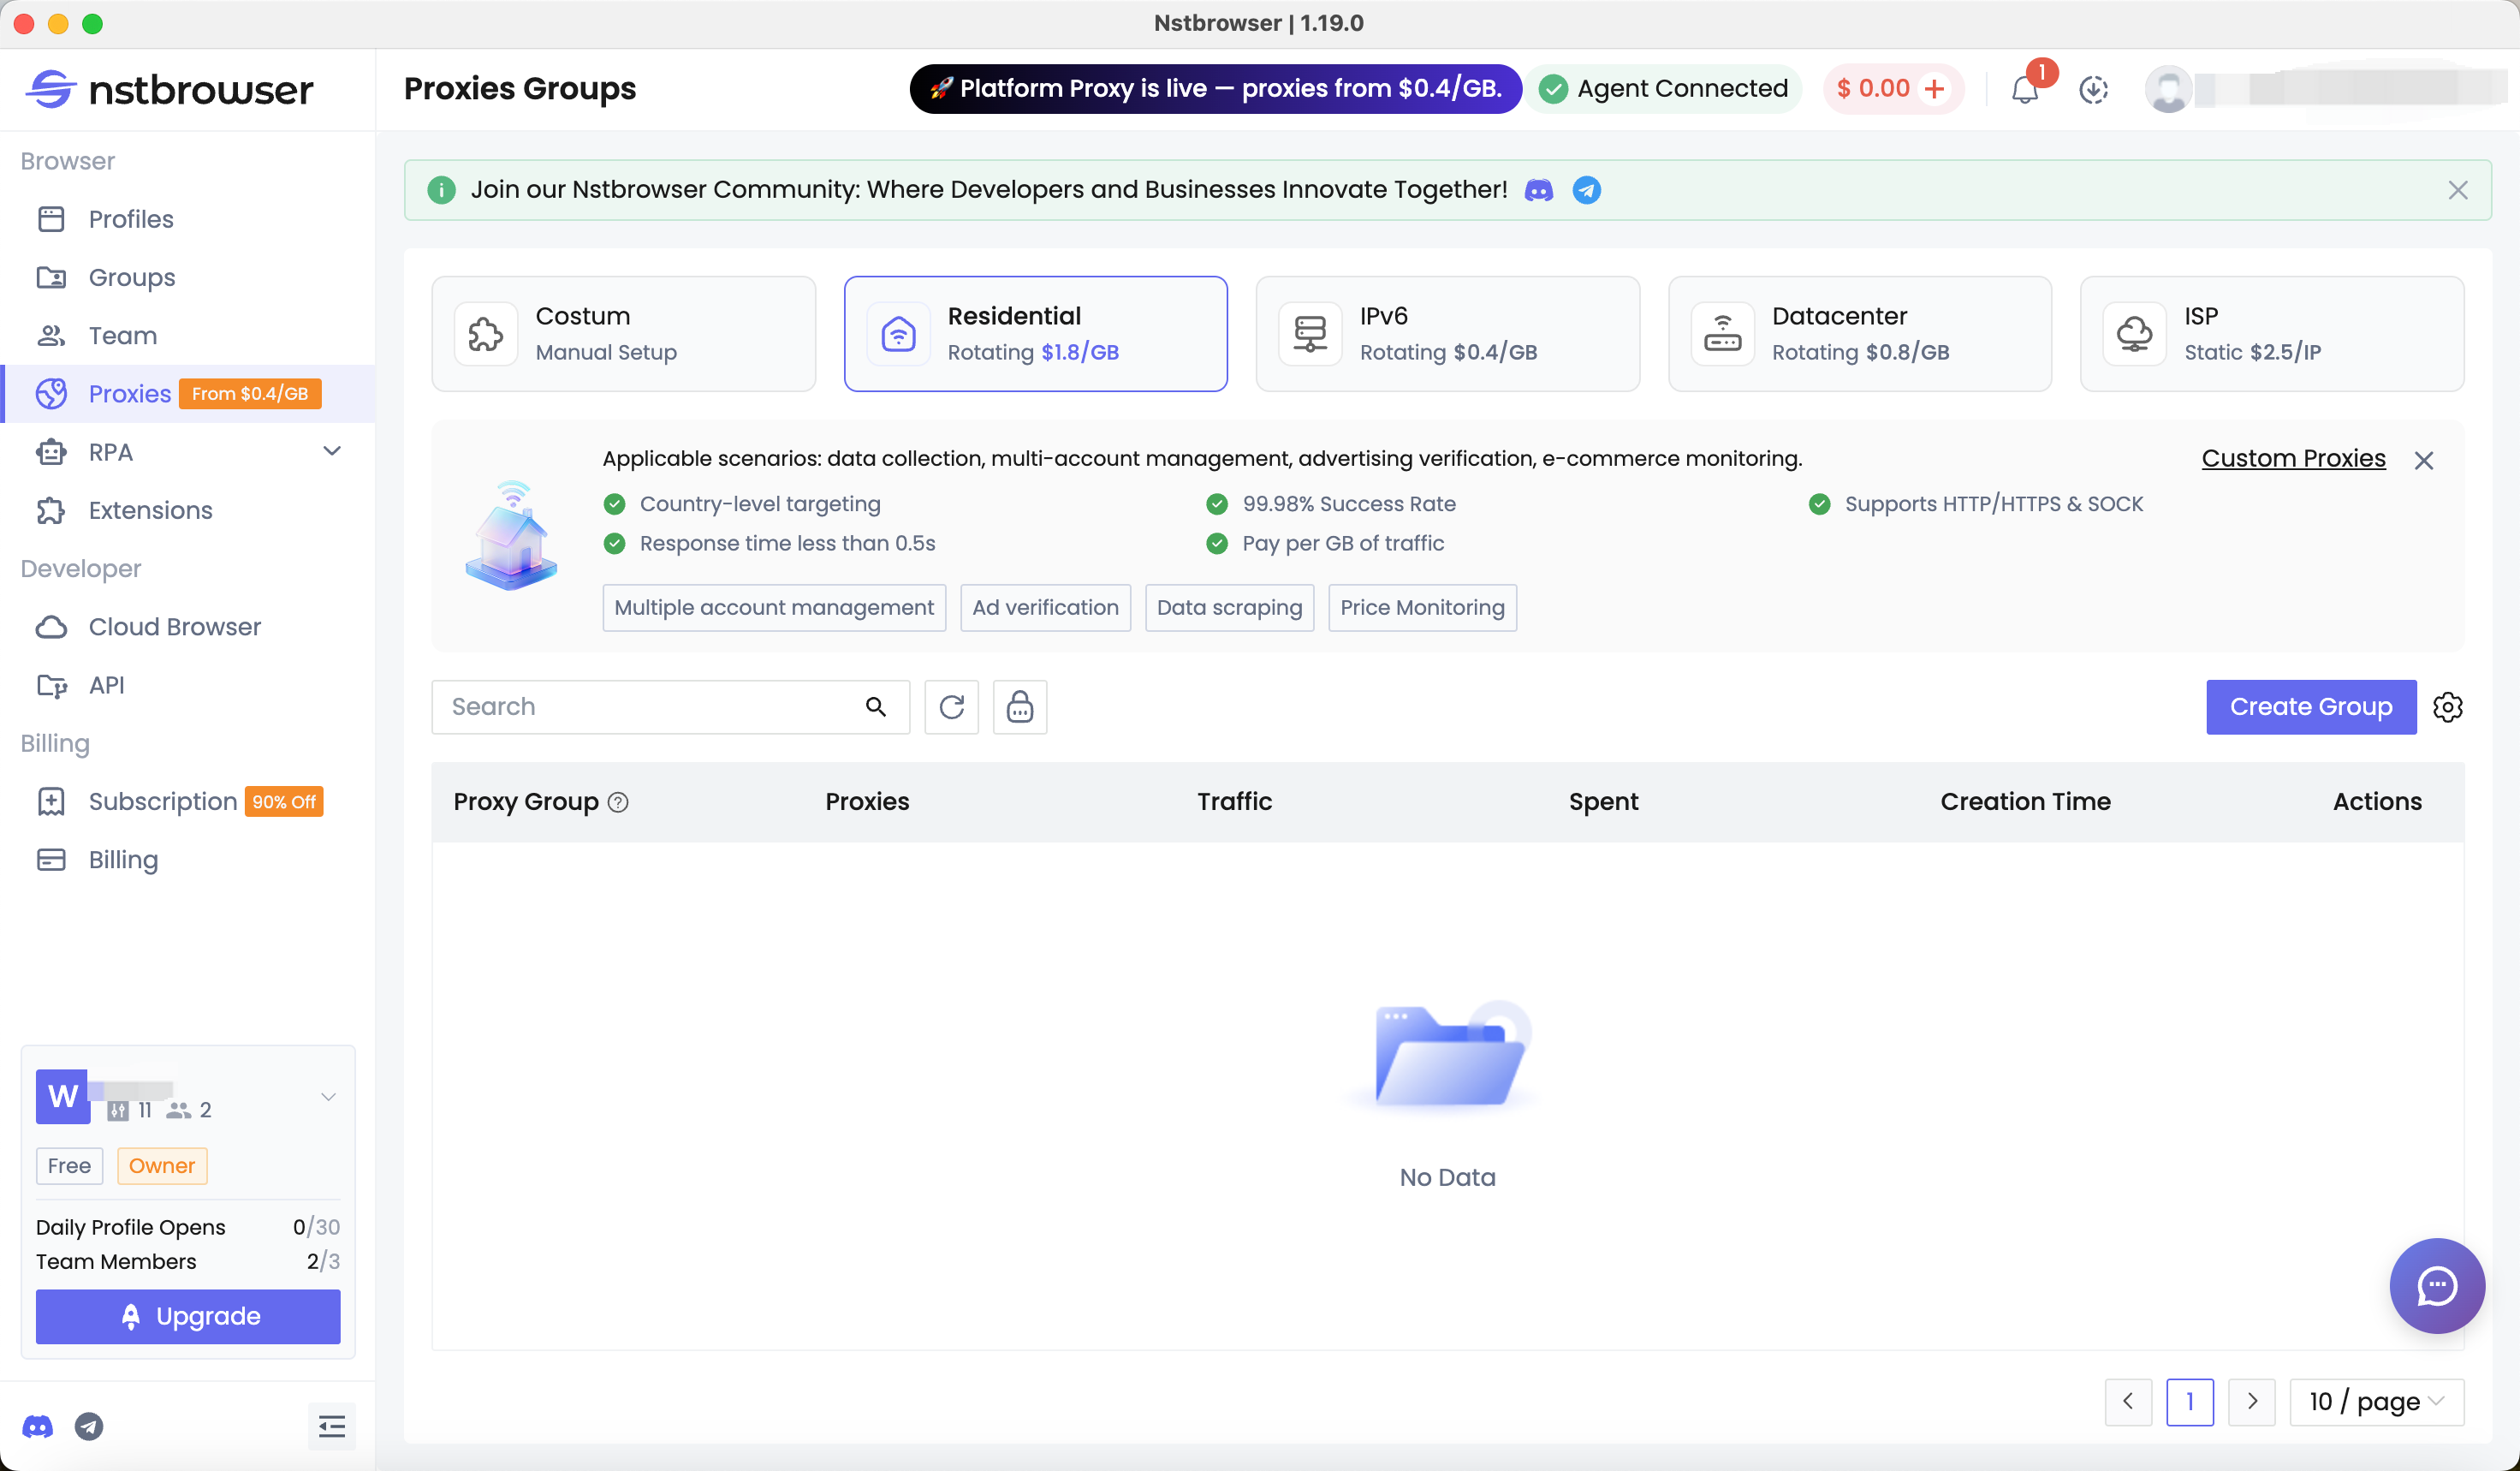Click the Create Group button
This screenshot has height=1471, width=2520.
pos(2310,707)
